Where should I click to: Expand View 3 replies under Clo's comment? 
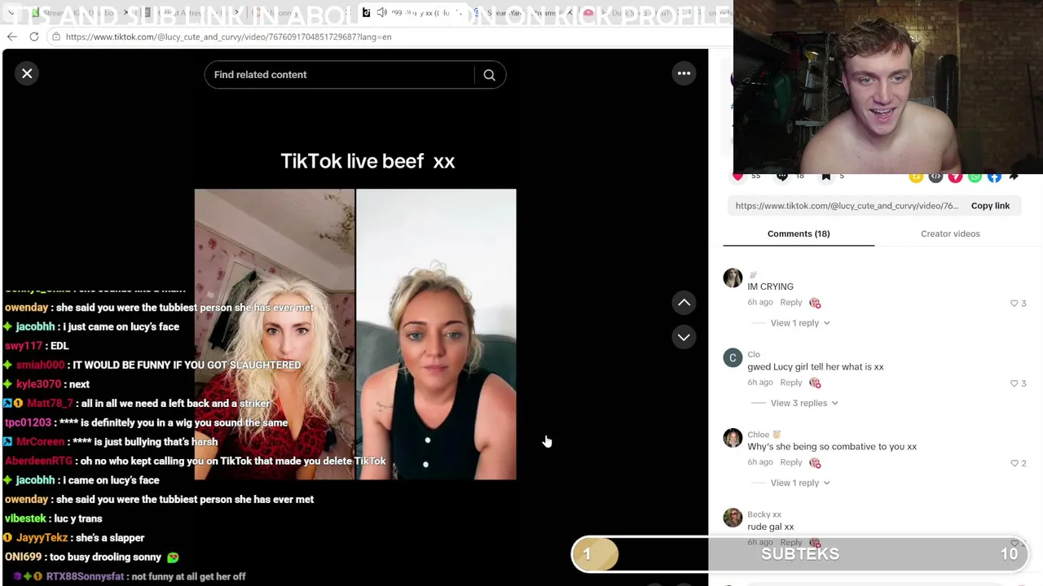pyautogui.click(x=804, y=403)
